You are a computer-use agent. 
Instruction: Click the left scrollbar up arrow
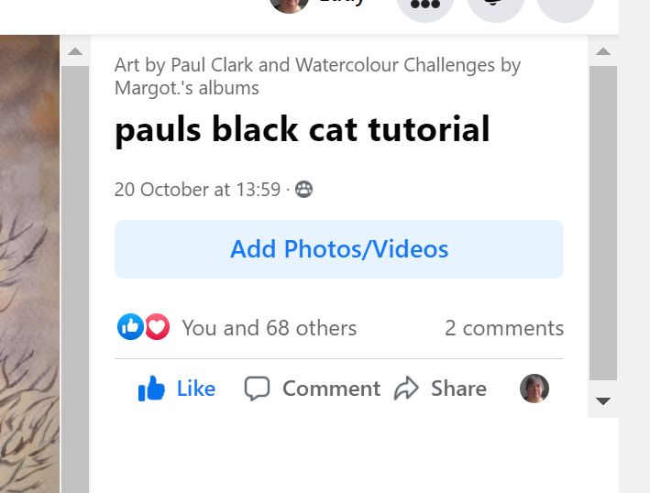pyautogui.click(x=75, y=51)
